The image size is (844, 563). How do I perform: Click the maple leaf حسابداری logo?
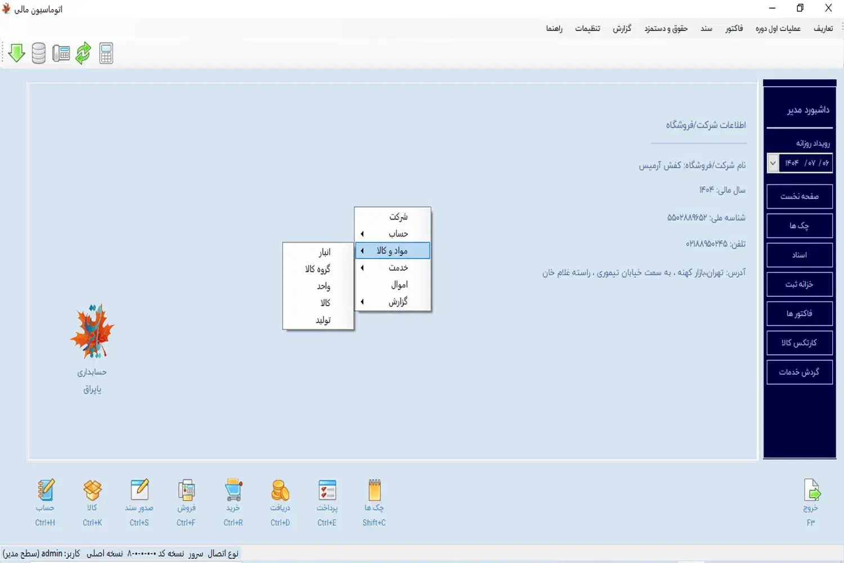pos(92,332)
